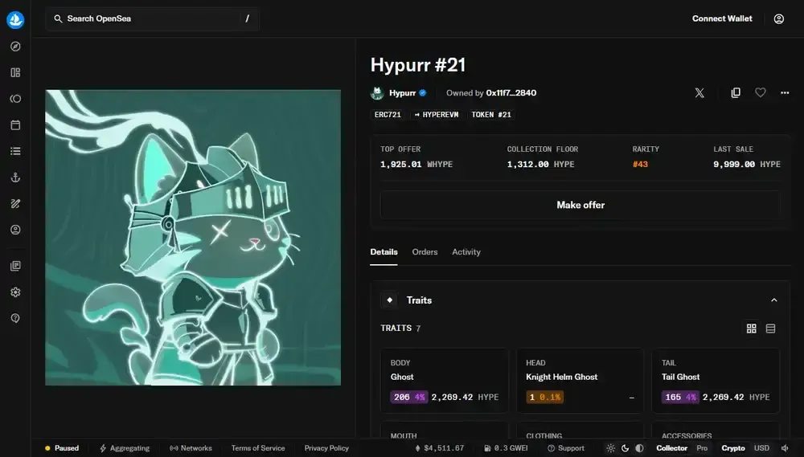Click the Make offer button

coord(580,205)
